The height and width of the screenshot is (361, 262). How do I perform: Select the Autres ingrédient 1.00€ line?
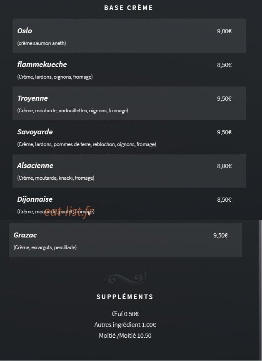(x=125, y=325)
